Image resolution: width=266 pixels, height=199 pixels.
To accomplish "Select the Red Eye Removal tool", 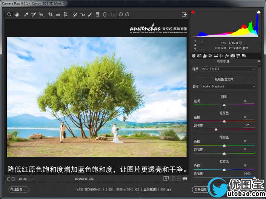I will click(x=83, y=15).
